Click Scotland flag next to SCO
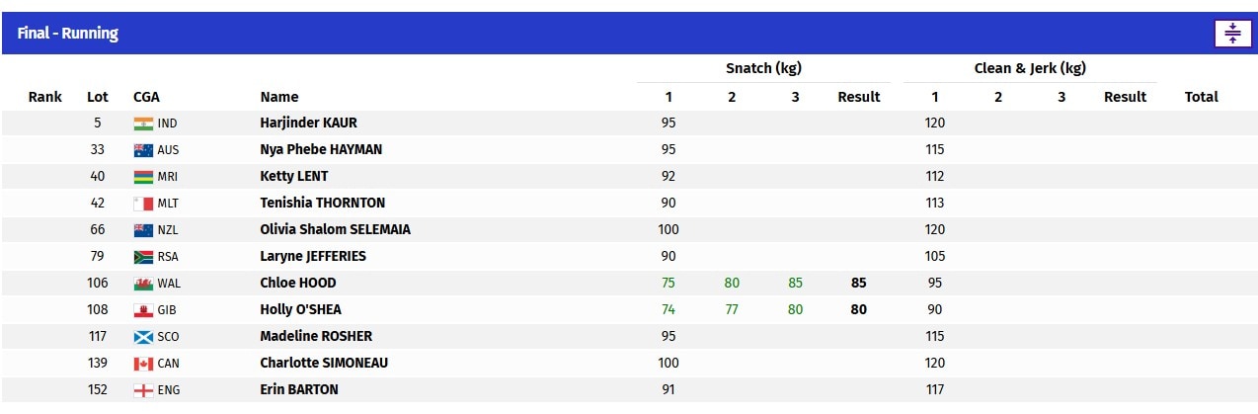Screen dimensions: 1258x414 click(x=143, y=337)
